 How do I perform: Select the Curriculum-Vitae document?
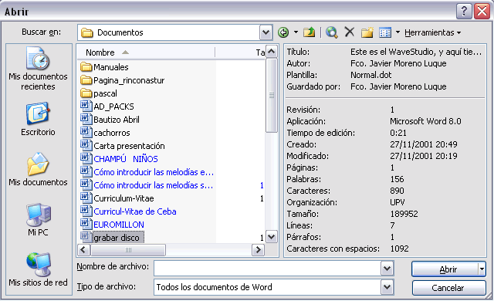tap(117, 198)
